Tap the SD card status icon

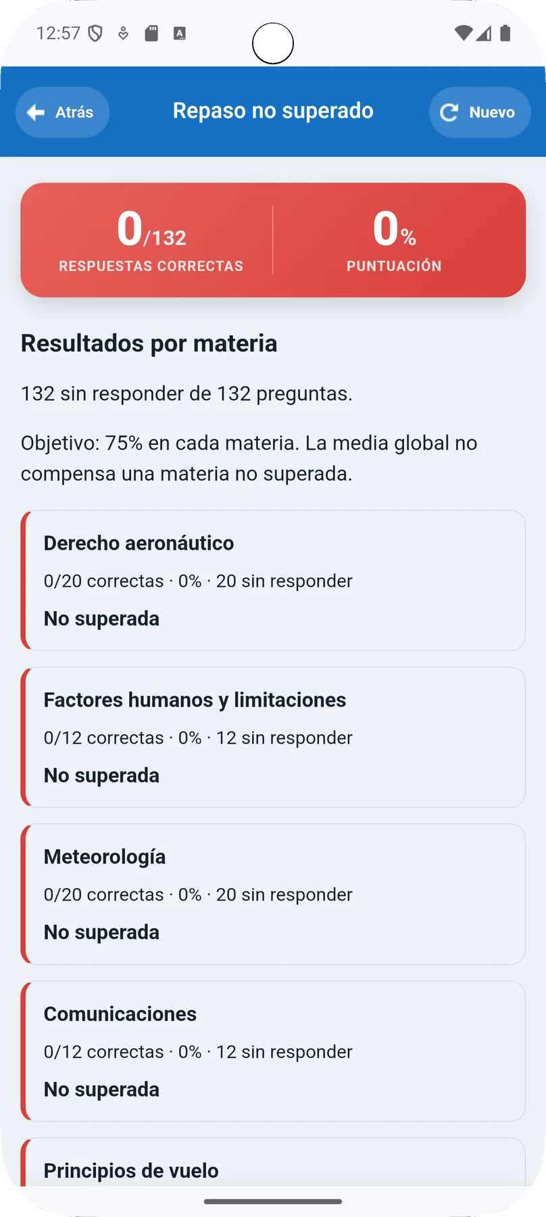tap(151, 33)
